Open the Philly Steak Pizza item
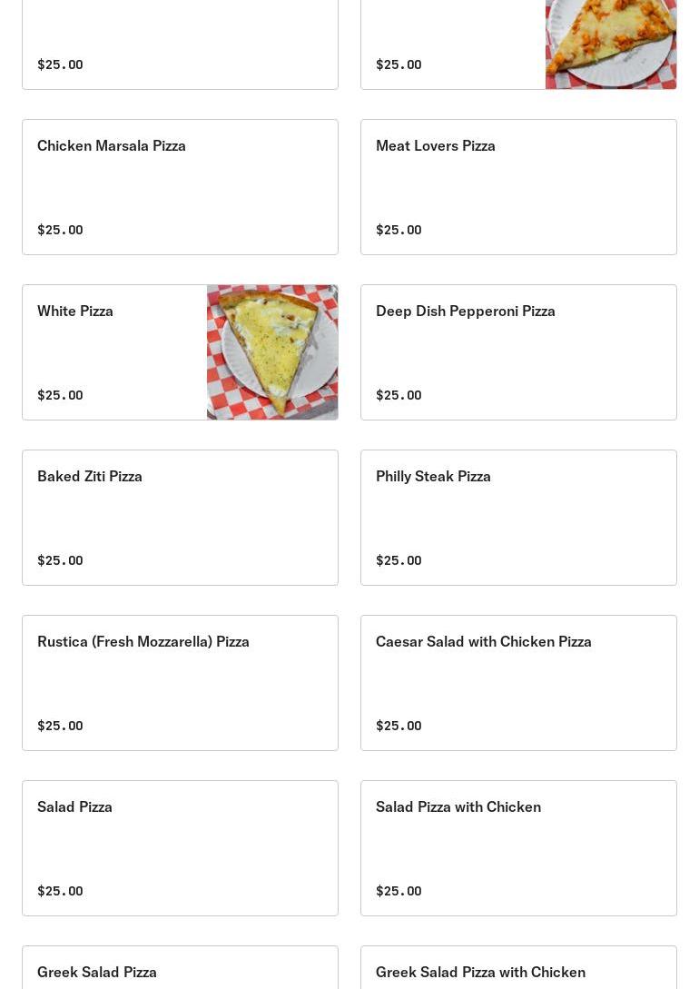 pyautogui.click(x=433, y=477)
